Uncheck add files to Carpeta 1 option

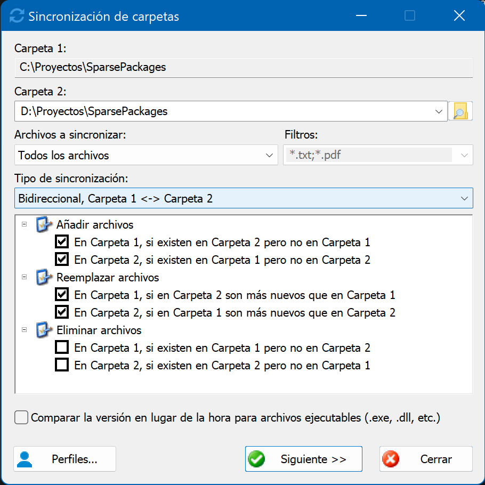[x=62, y=242]
